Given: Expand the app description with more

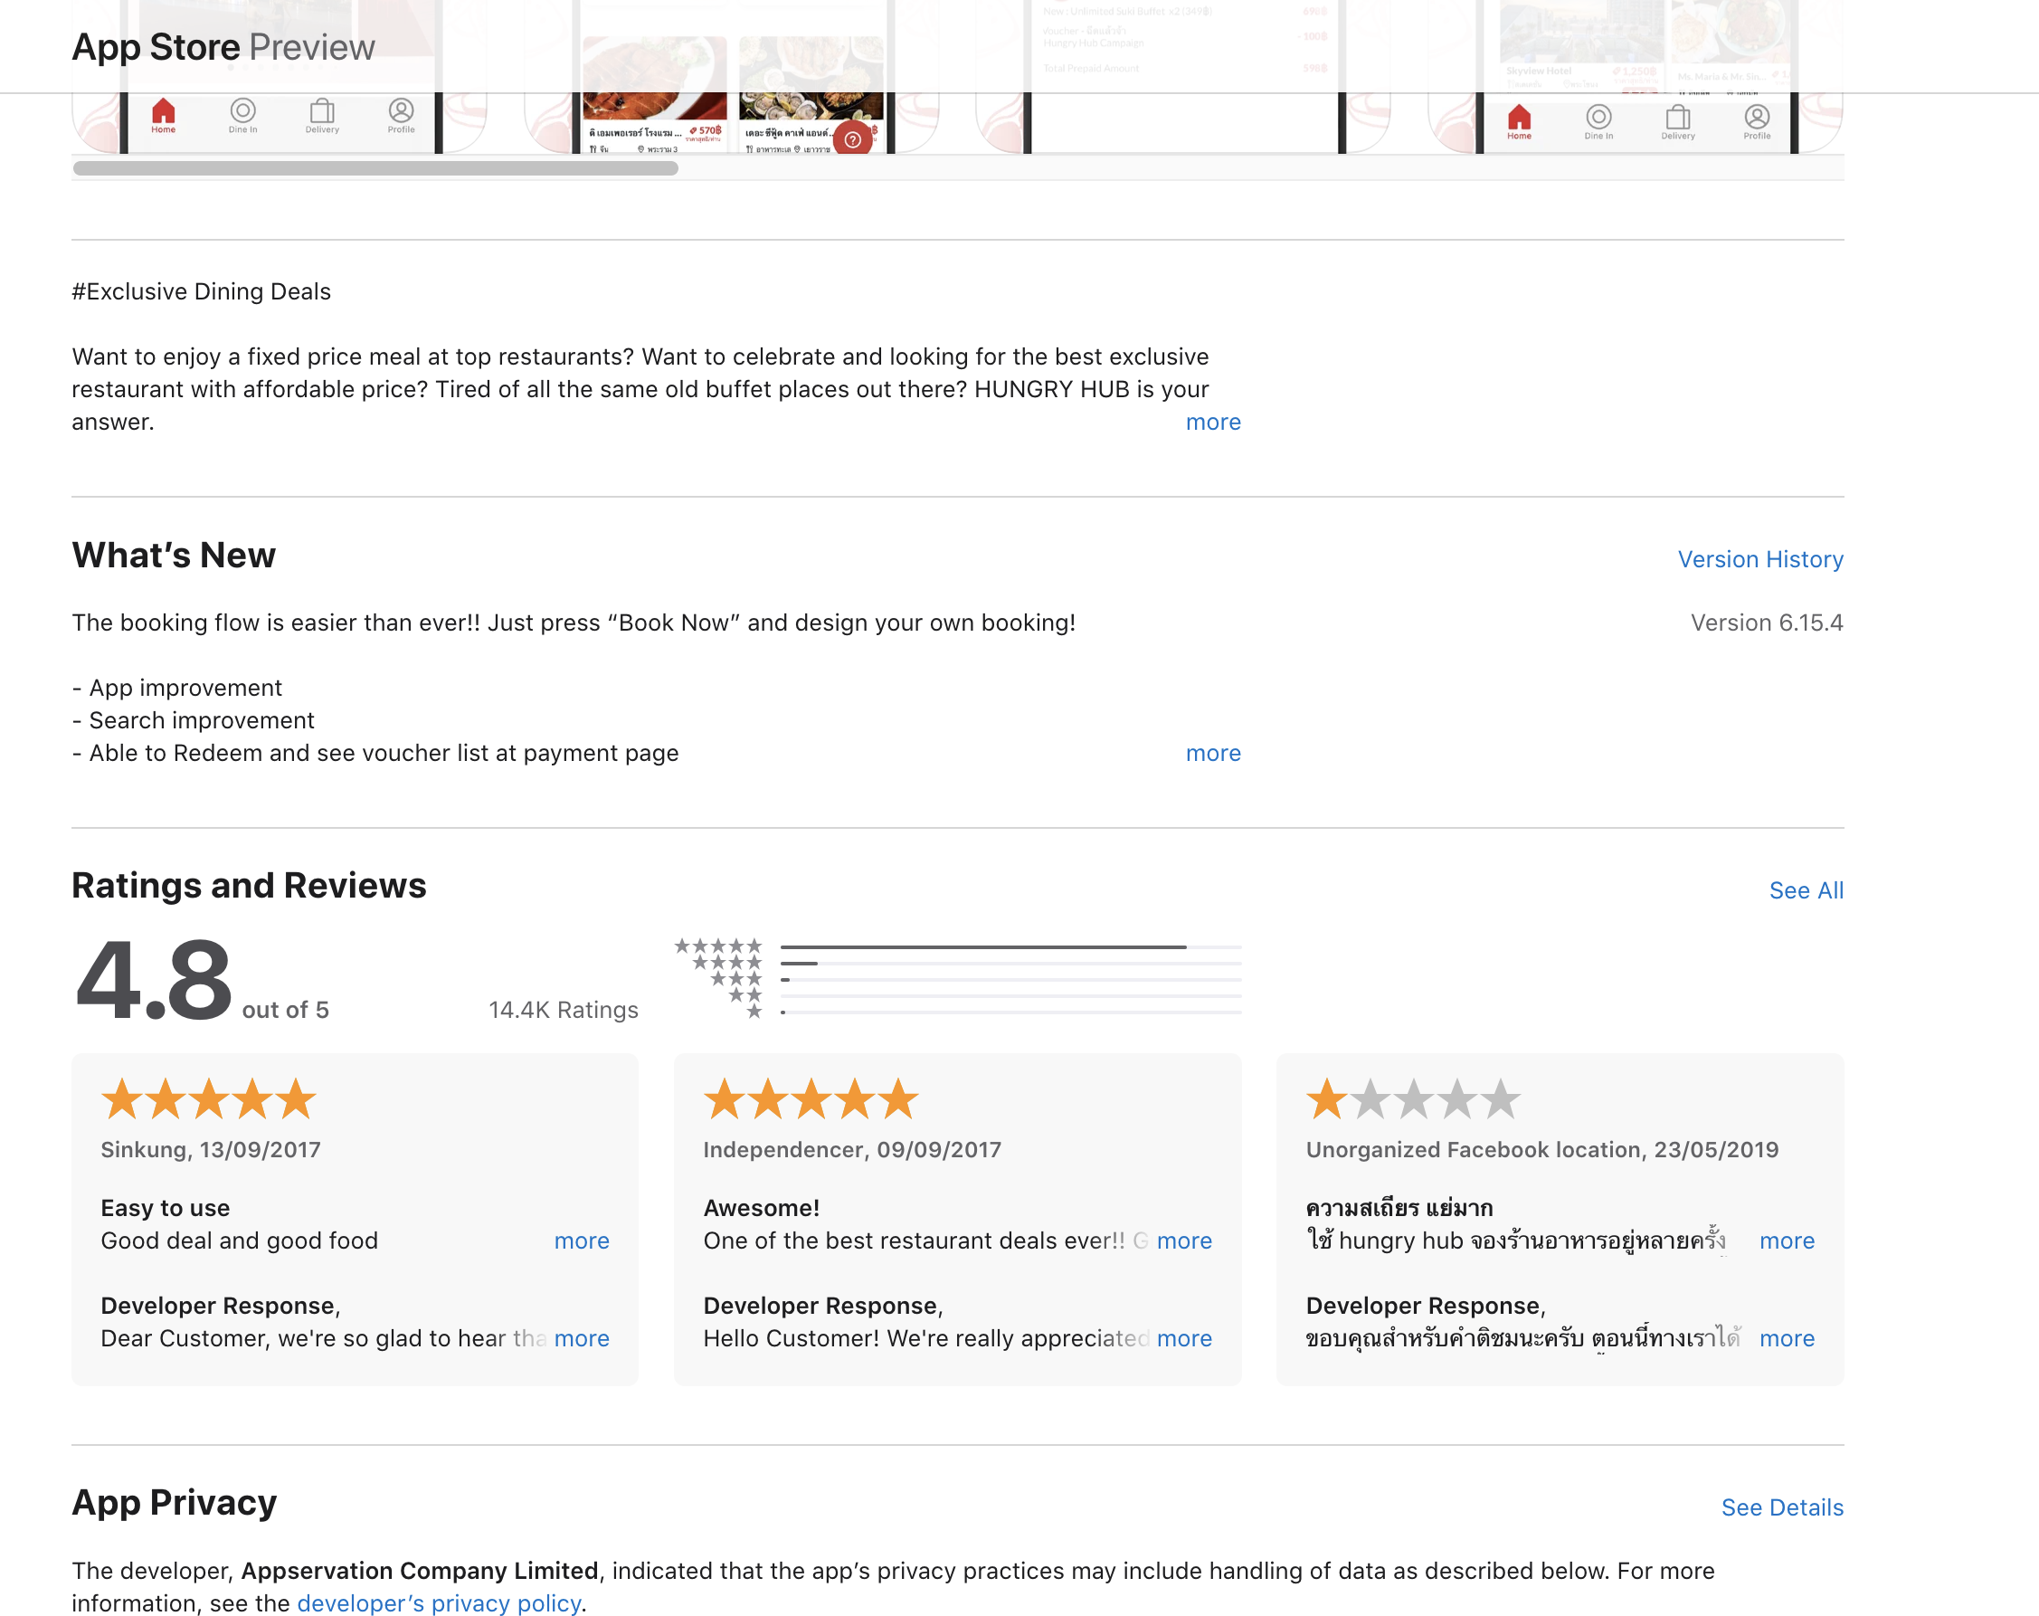Looking at the screenshot, I should (x=1212, y=422).
